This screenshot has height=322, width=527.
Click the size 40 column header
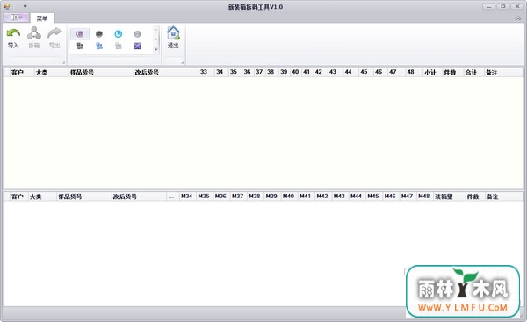[295, 72]
